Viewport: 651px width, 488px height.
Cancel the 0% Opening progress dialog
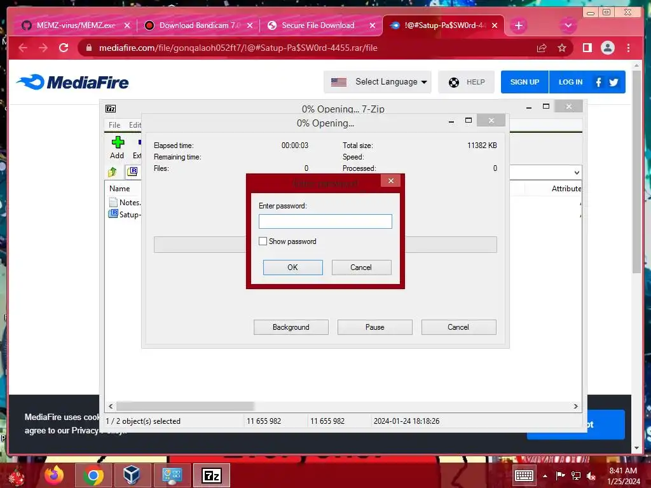458,327
